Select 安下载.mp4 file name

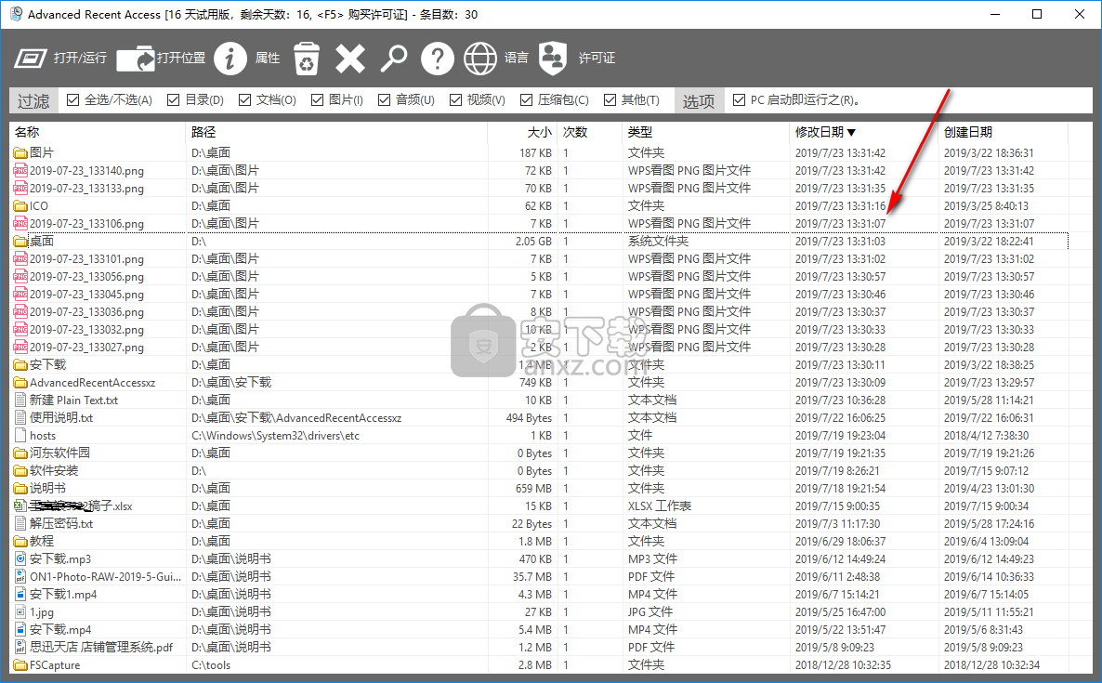tap(60, 630)
